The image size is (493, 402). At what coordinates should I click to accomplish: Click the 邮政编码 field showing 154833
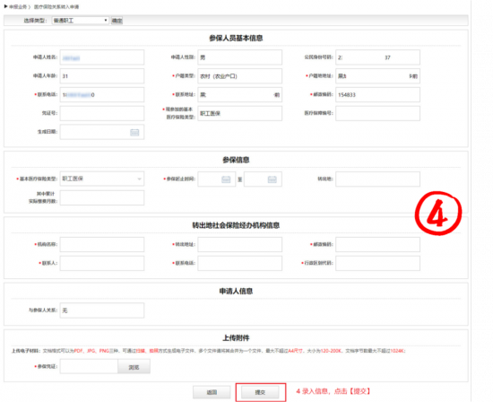tap(377, 95)
